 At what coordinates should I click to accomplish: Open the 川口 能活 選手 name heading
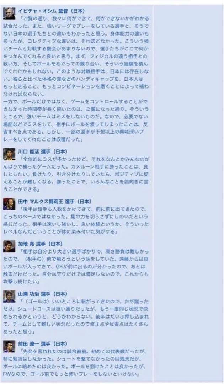pyautogui.click(x=43, y=151)
